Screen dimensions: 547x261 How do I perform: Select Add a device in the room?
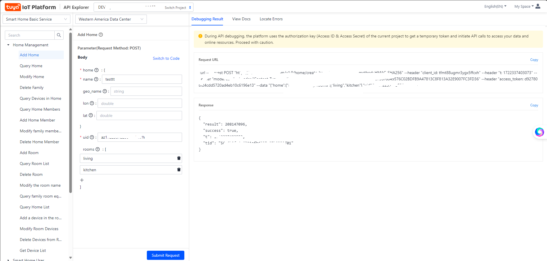[x=41, y=218]
